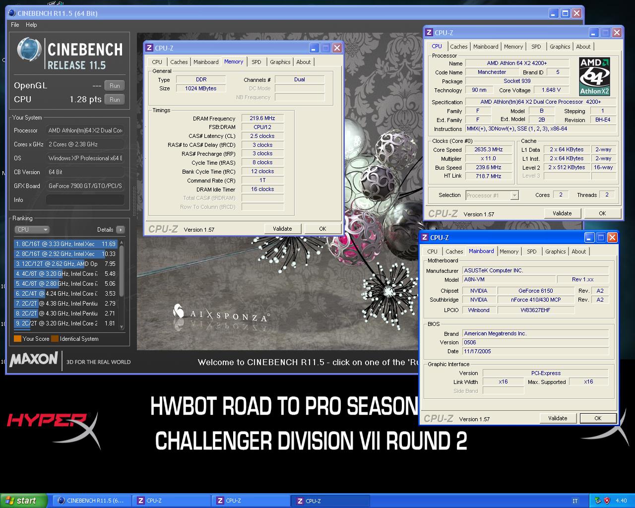
Task: Select ranking entry 2C/4T @ 4.24 GHz
Action: click(x=65, y=294)
